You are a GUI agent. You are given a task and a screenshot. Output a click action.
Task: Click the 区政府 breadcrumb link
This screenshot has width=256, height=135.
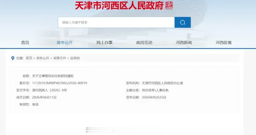click(75, 58)
